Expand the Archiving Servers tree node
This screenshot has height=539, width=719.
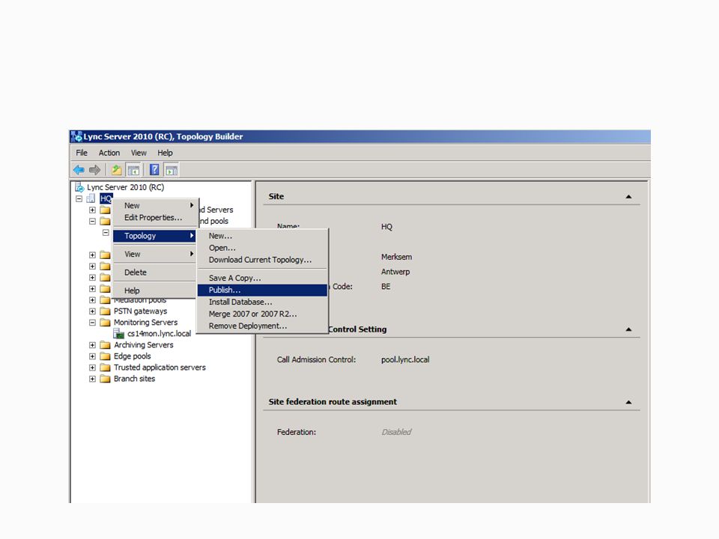tap(92, 345)
